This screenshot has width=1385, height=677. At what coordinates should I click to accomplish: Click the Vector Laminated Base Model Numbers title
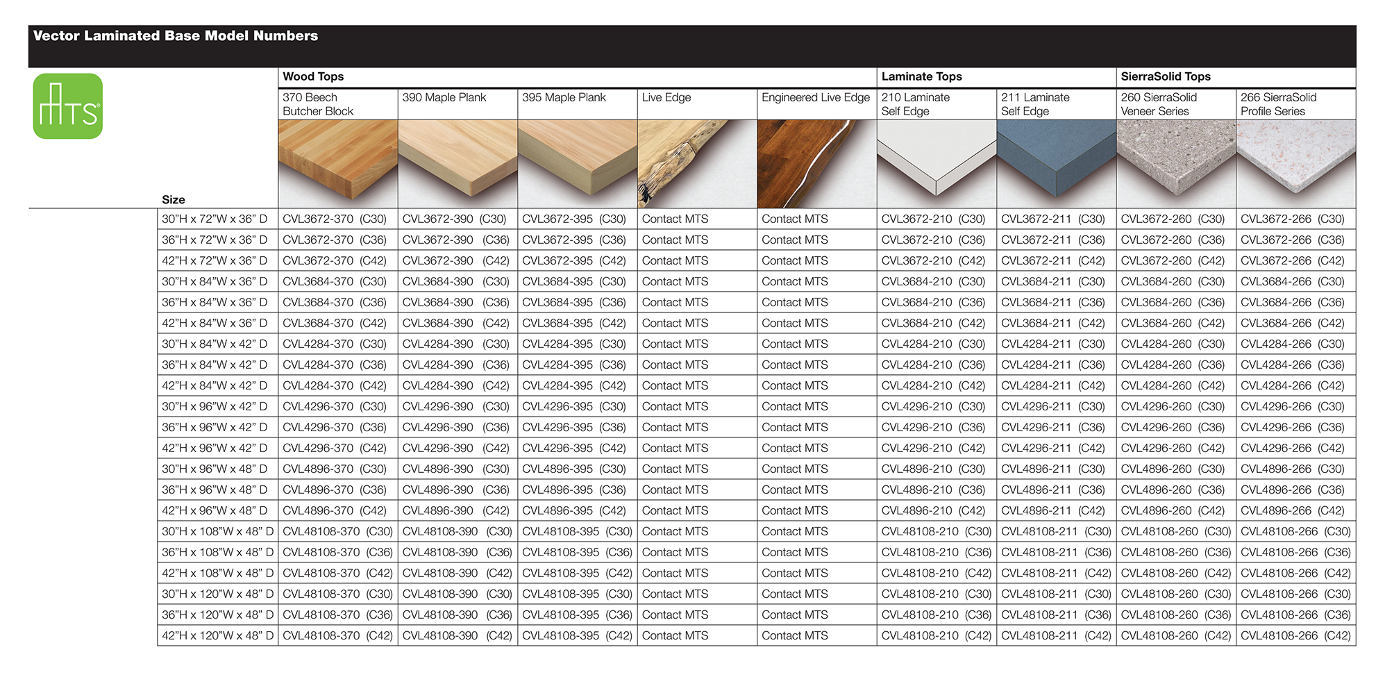point(176,35)
